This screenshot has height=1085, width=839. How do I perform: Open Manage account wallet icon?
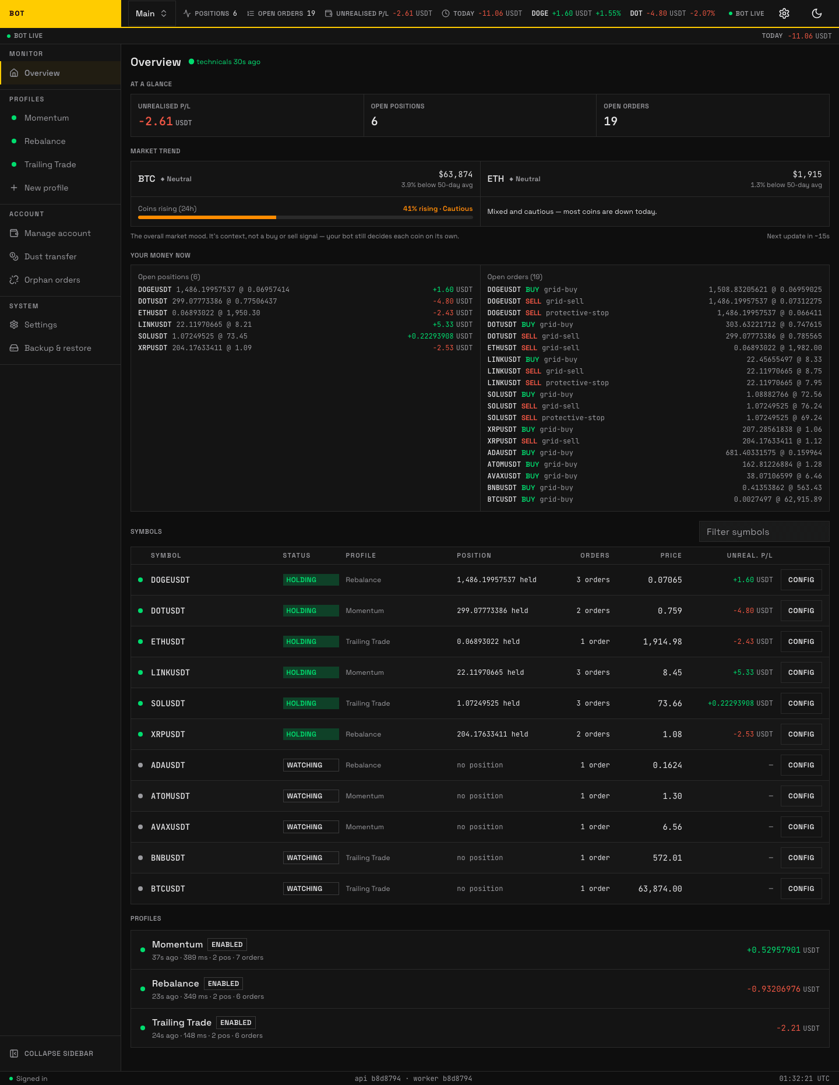click(x=14, y=233)
